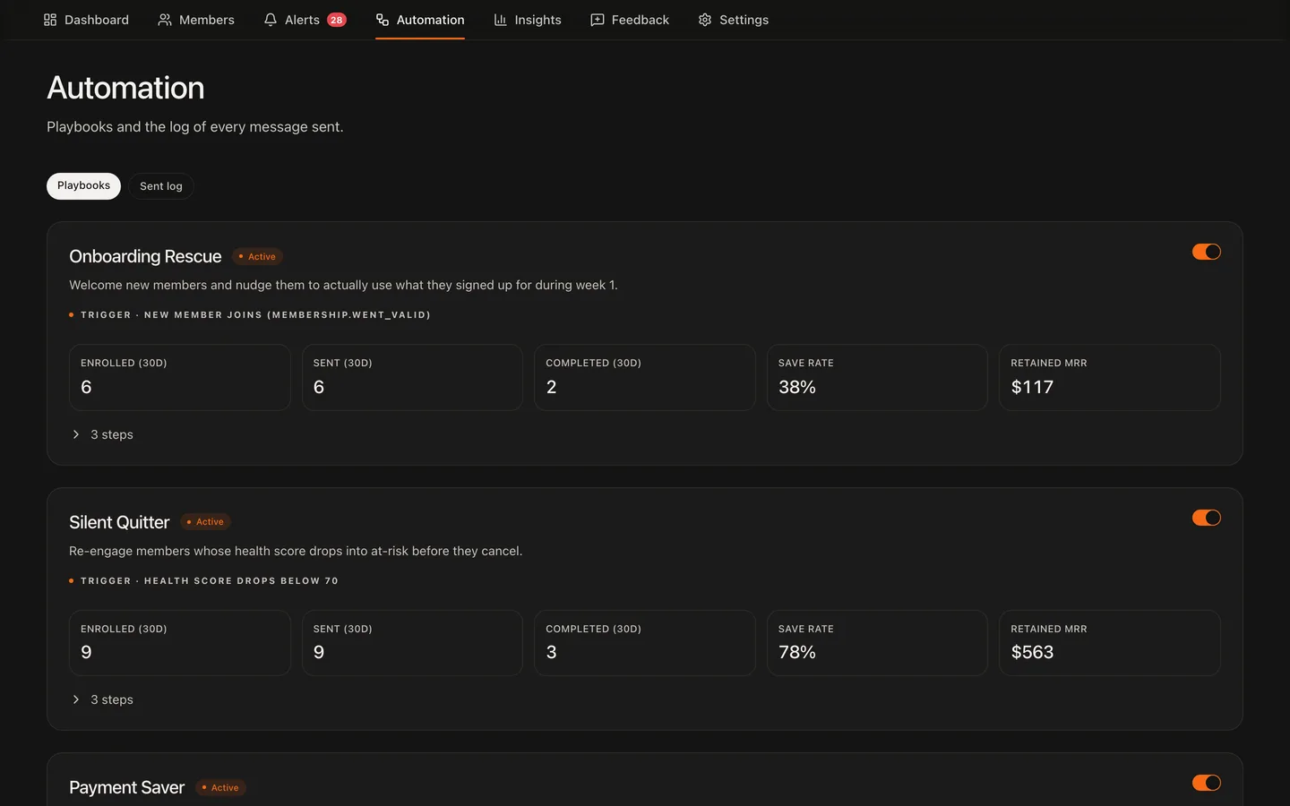Screen dimensions: 1290x806
Task: Click Silent Quitter Enrolled (30D) value 9
Action: [86, 652]
